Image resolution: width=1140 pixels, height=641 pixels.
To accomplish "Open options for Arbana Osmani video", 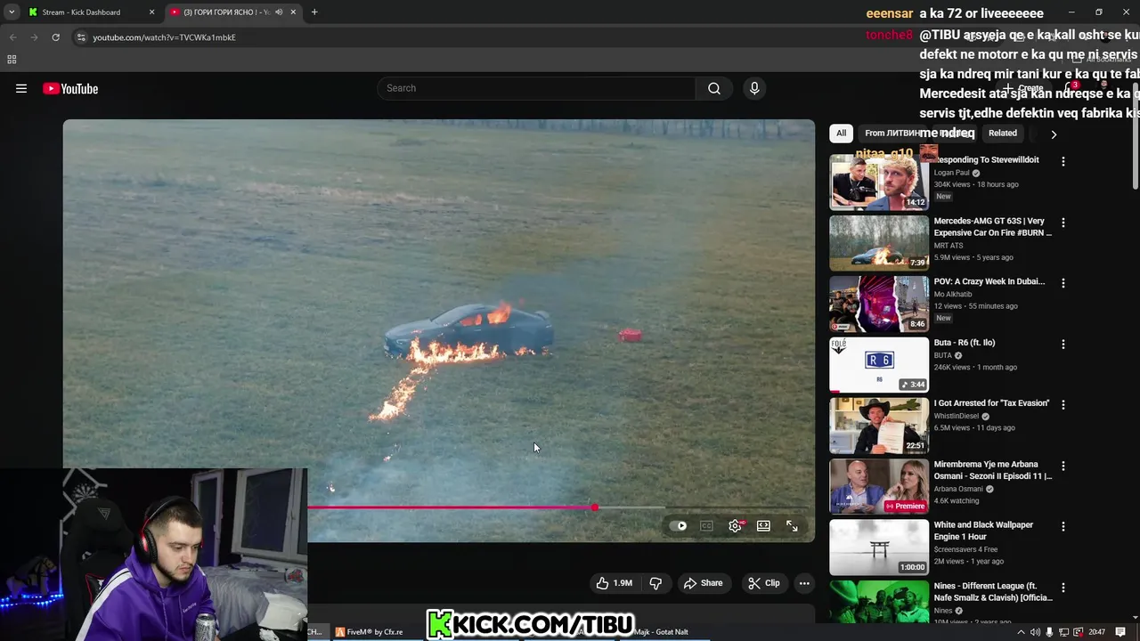I will pos(1063,466).
